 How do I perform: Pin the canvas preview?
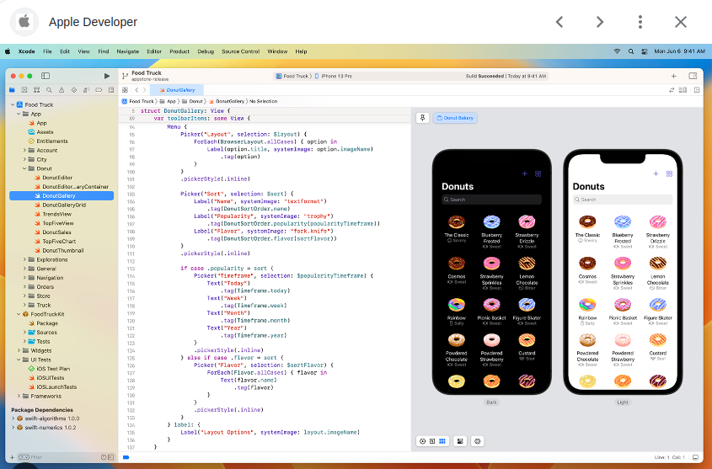point(423,118)
